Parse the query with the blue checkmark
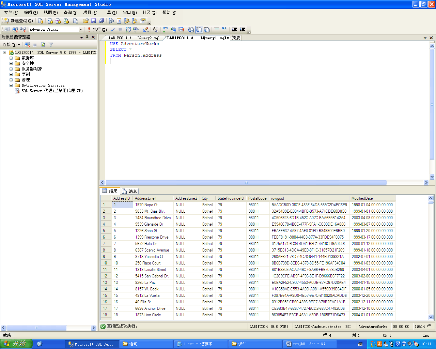Image resolution: width=436 pixels, height=349 pixels. 112,30
